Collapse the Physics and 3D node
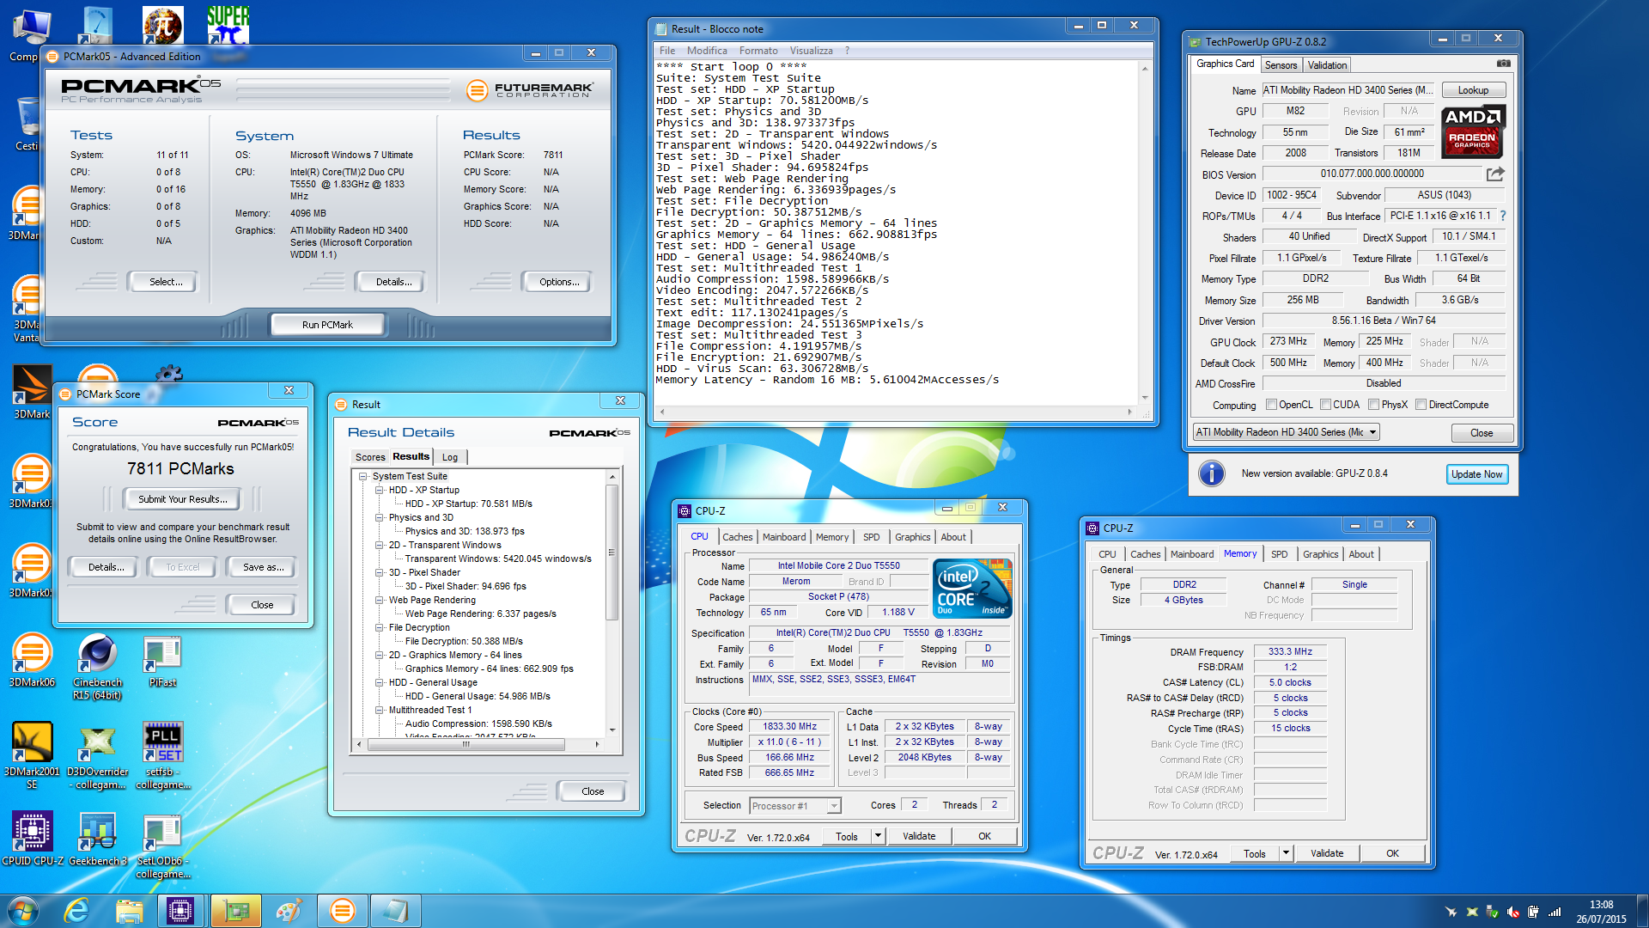Image resolution: width=1649 pixels, height=928 pixels. pyautogui.click(x=380, y=517)
